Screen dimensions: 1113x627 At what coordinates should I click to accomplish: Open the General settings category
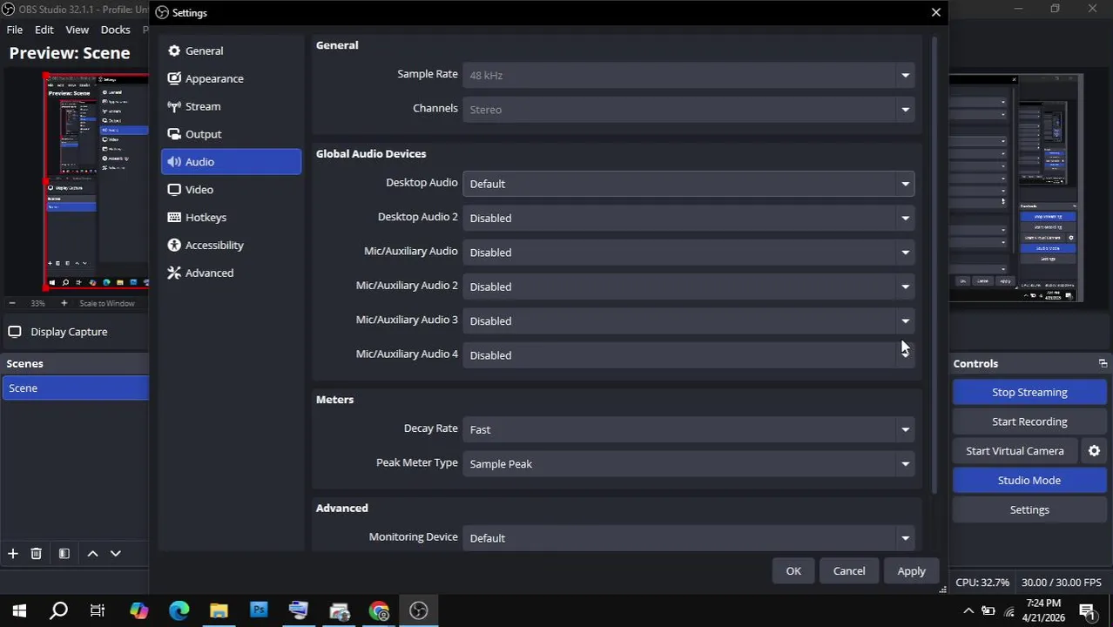[231, 51]
